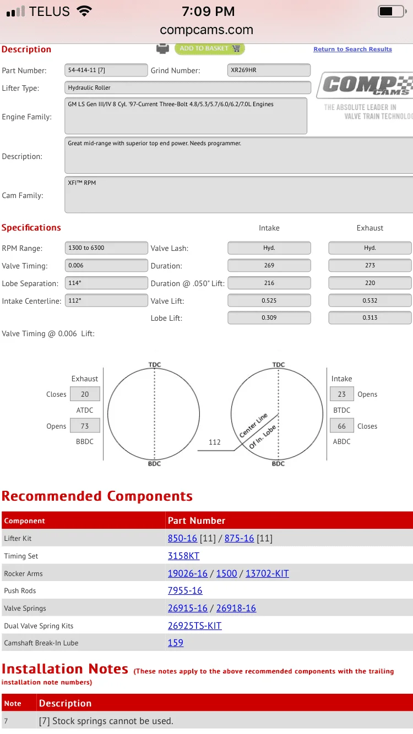This screenshot has width=413, height=734.
Task: Select the Grind Number field XR269HR
Action: pos(269,70)
